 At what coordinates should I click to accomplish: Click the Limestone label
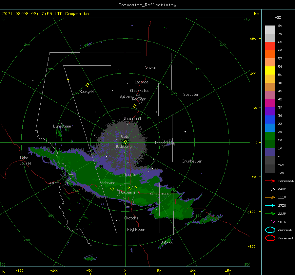point(62,126)
